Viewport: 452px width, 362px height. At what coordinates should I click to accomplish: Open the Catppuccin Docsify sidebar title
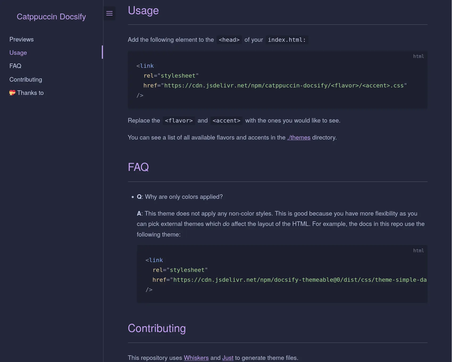51,16
